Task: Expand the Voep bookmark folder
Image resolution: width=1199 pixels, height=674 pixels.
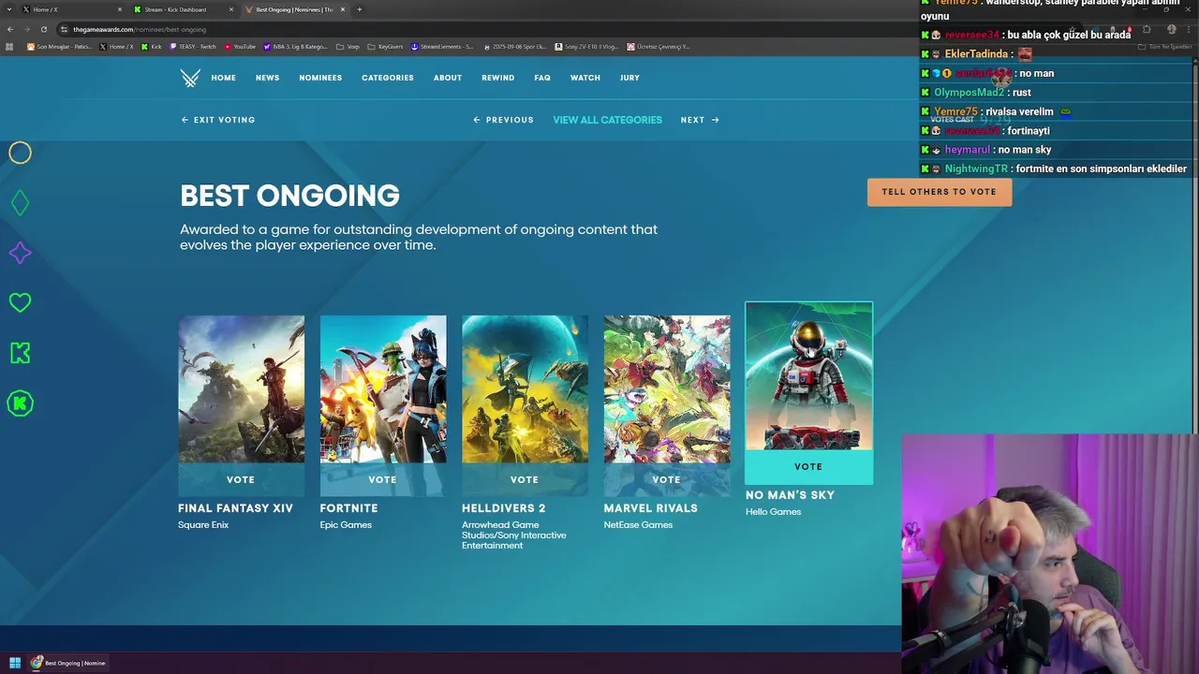Action: (x=348, y=46)
